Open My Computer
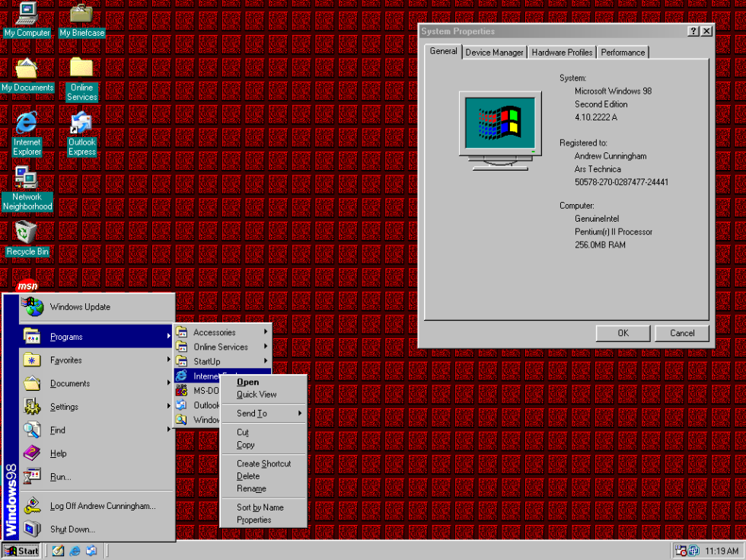The width and height of the screenshot is (746, 560). point(27,13)
